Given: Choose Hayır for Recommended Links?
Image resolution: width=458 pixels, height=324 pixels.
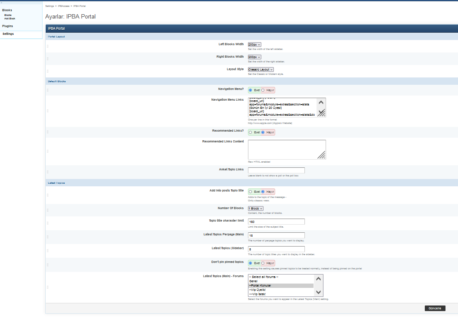Looking at the screenshot, I should 263,133.
